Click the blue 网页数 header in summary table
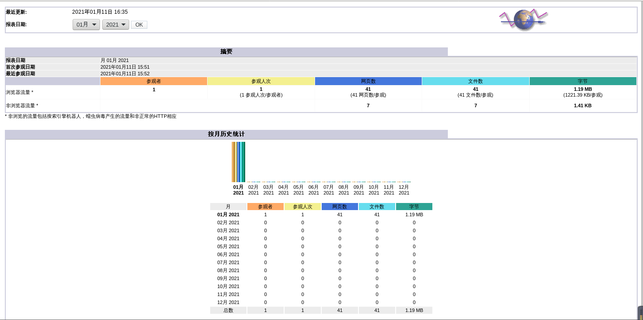643x320 pixels. [x=368, y=81]
